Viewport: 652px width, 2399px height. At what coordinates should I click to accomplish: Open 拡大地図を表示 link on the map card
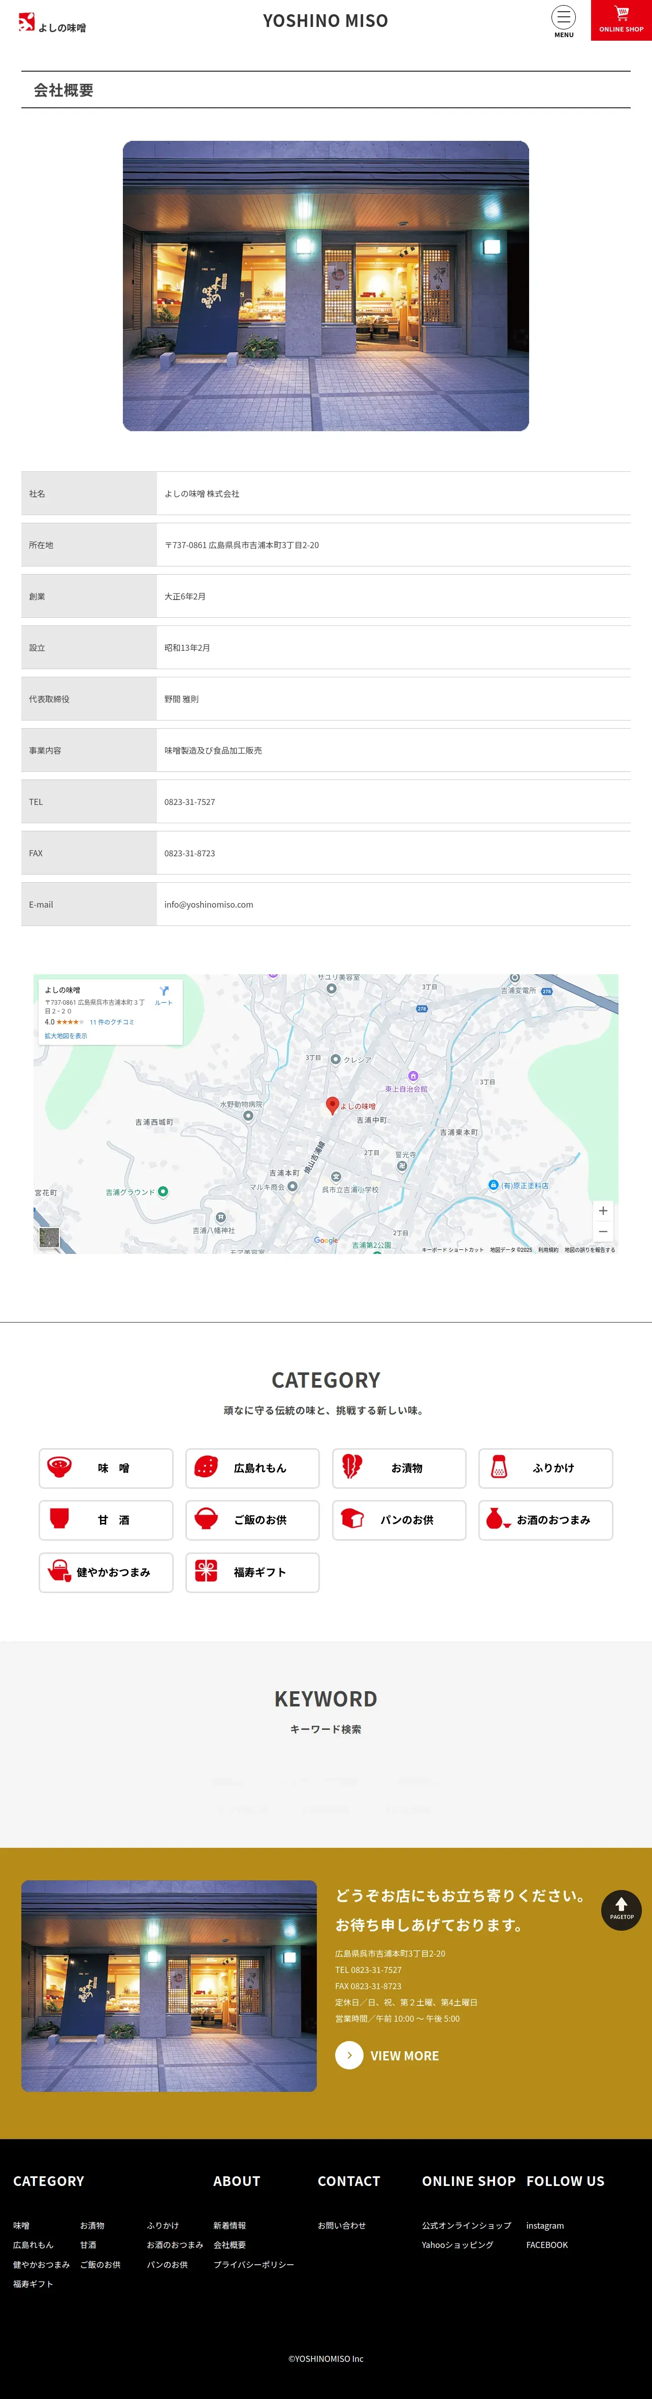66,1036
